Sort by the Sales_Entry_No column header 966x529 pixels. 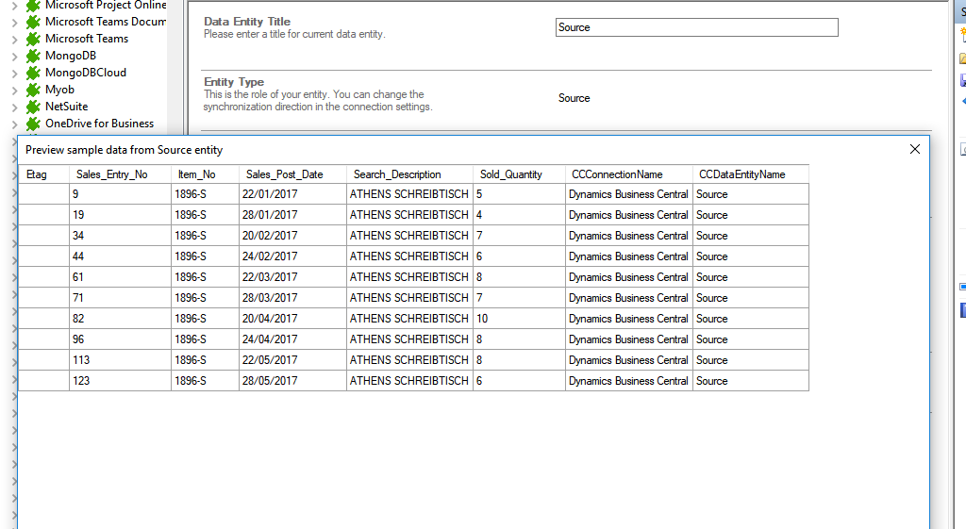click(112, 174)
